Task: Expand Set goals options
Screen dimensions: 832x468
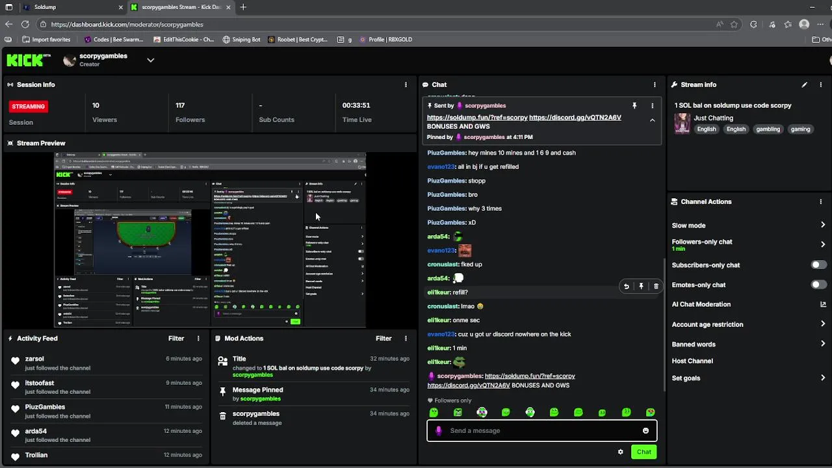Action: click(823, 378)
